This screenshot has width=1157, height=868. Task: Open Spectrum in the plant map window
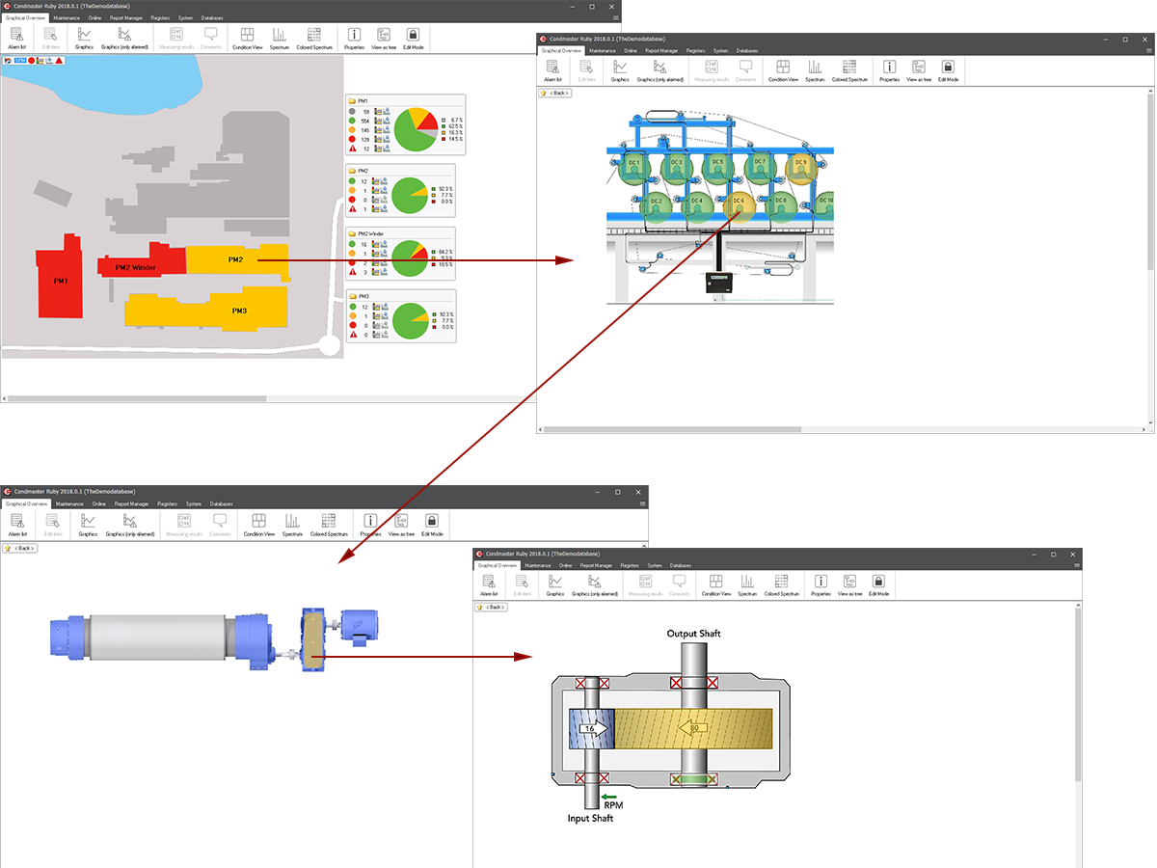(280, 39)
